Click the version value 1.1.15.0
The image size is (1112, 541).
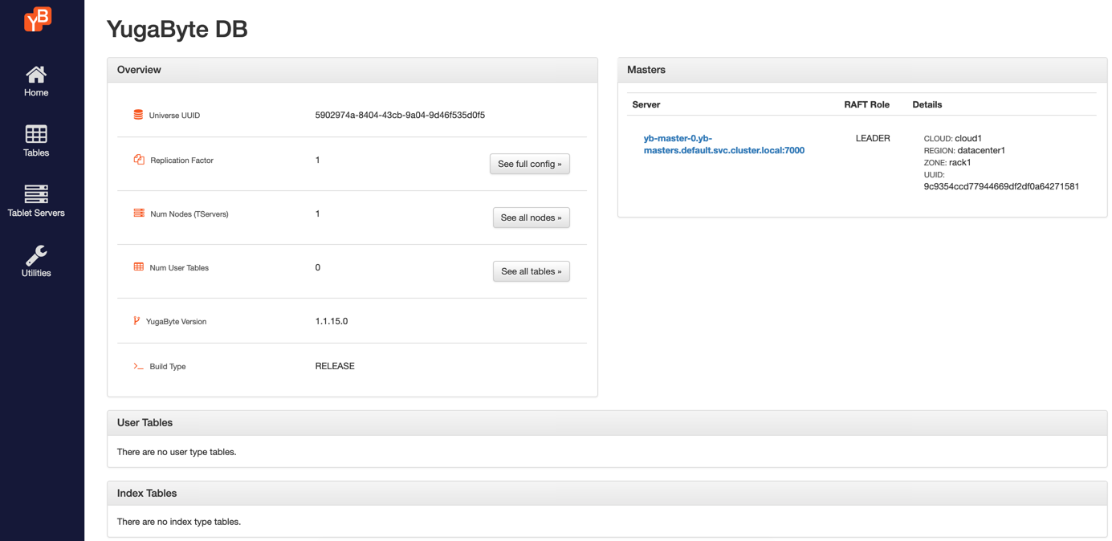[x=332, y=321]
